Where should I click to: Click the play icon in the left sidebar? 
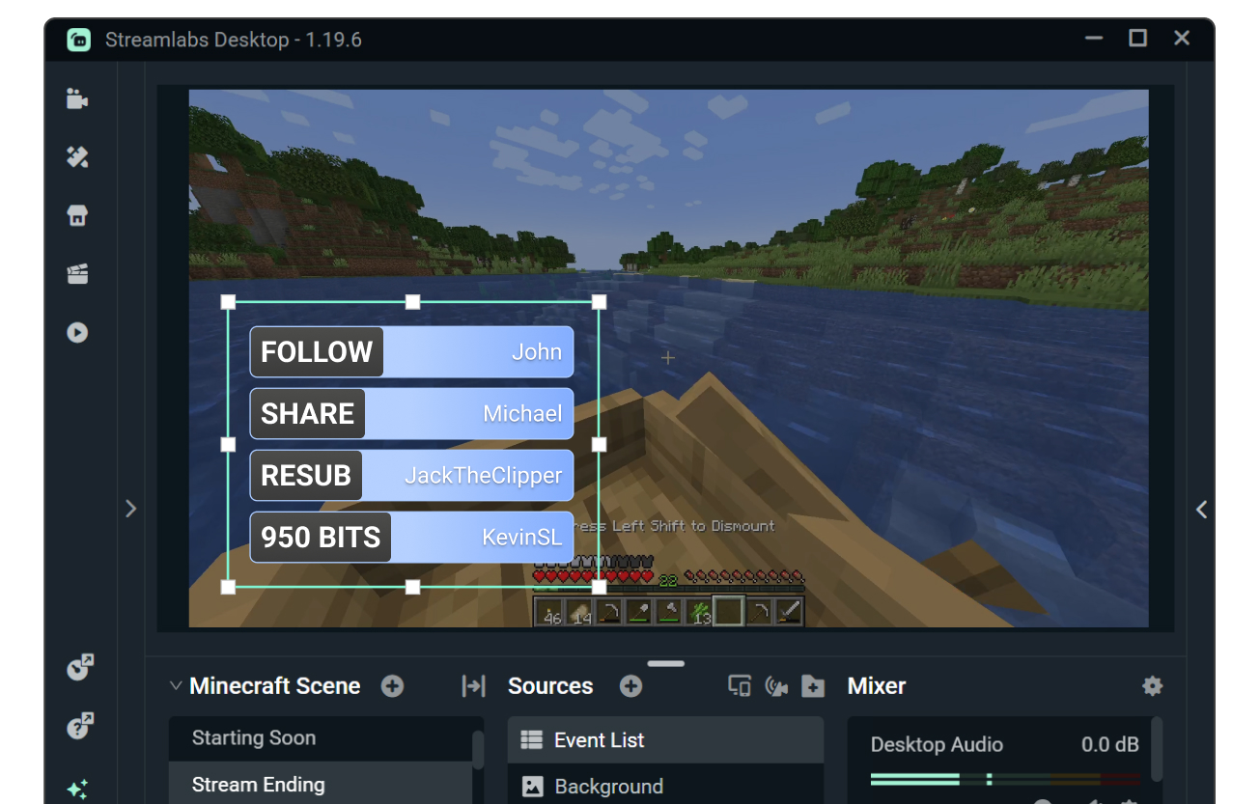[78, 332]
